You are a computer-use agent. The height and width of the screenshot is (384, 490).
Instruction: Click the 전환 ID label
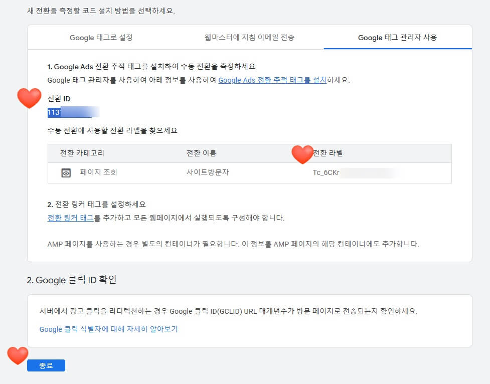coord(59,99)
